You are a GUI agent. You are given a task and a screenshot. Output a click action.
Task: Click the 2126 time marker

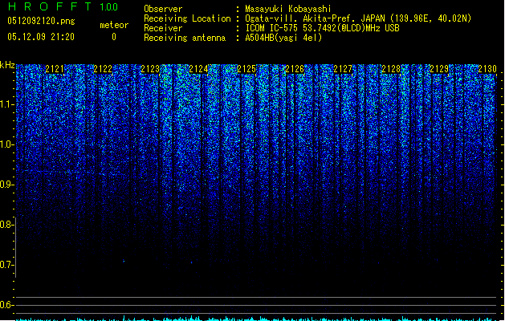295,69
